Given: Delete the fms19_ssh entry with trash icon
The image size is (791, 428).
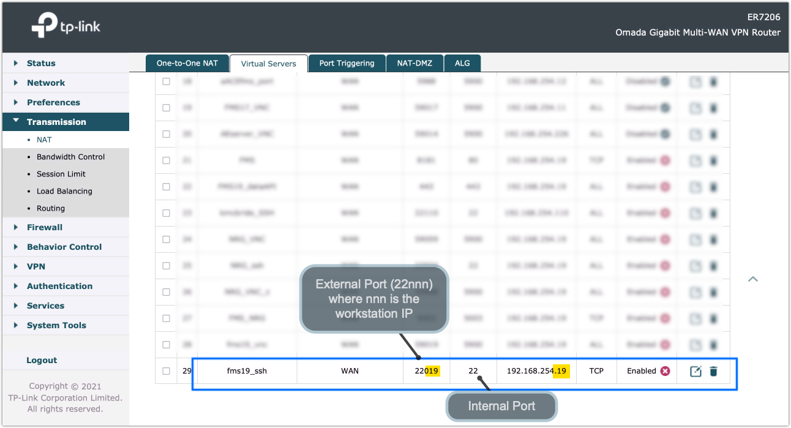Looking at the screenshot, I should (713, 371).
